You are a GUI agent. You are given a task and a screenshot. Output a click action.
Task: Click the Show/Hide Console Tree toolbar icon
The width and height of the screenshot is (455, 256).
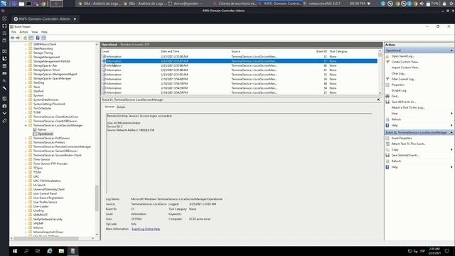[x=31, y=38]
